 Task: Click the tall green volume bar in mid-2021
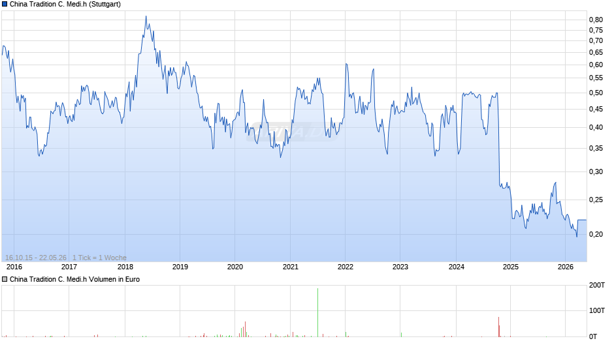[x=317, y=312]
